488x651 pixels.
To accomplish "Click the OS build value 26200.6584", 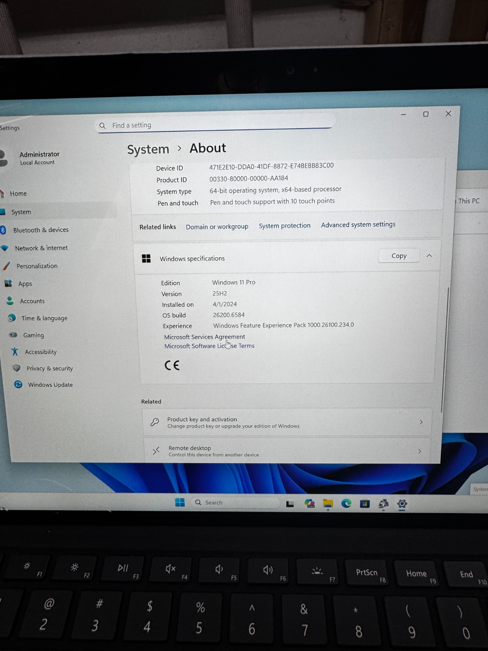I will tap(229, 315).
